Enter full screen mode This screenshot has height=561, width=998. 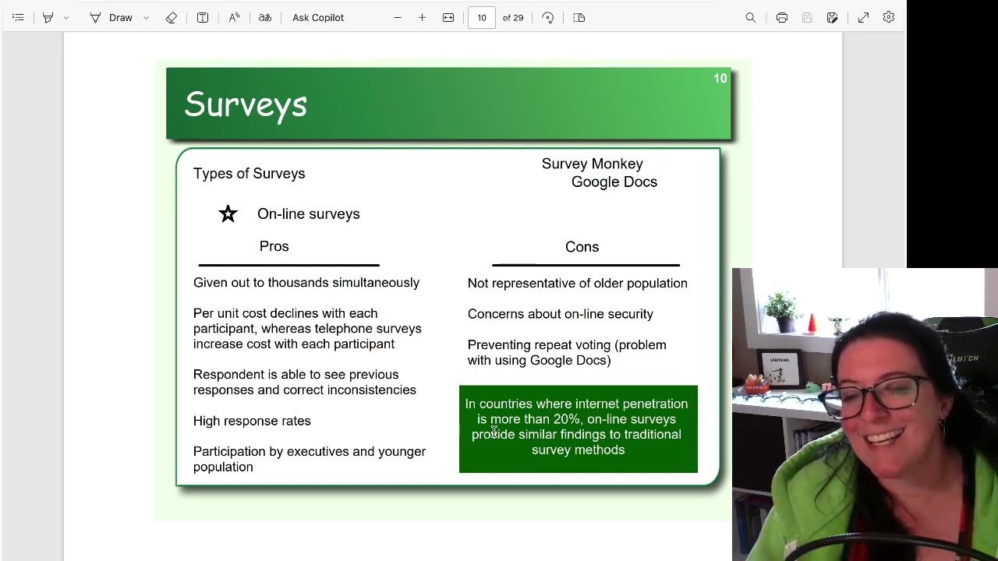pos(864,17)
